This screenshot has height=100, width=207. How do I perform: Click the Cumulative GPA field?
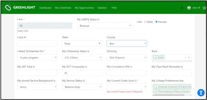click(127, 73)
